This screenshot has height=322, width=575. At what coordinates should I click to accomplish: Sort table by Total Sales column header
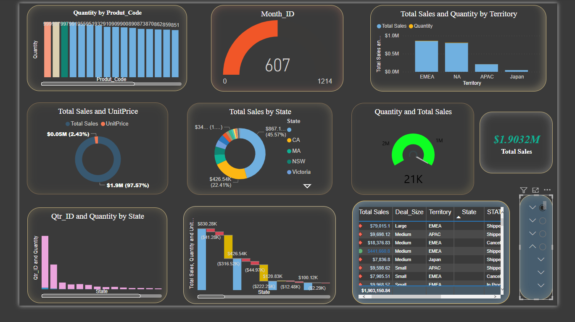point(374,212)
